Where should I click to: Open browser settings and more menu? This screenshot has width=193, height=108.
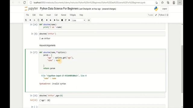pyautogui.click(x=180, y=3)
